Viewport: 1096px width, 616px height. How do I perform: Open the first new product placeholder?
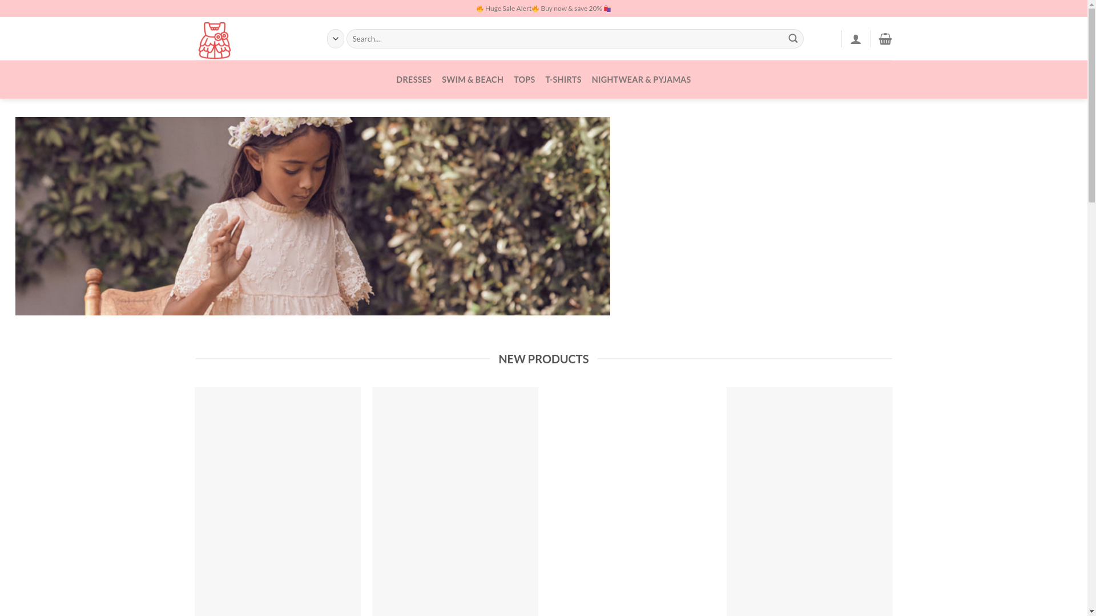point(277,501)
